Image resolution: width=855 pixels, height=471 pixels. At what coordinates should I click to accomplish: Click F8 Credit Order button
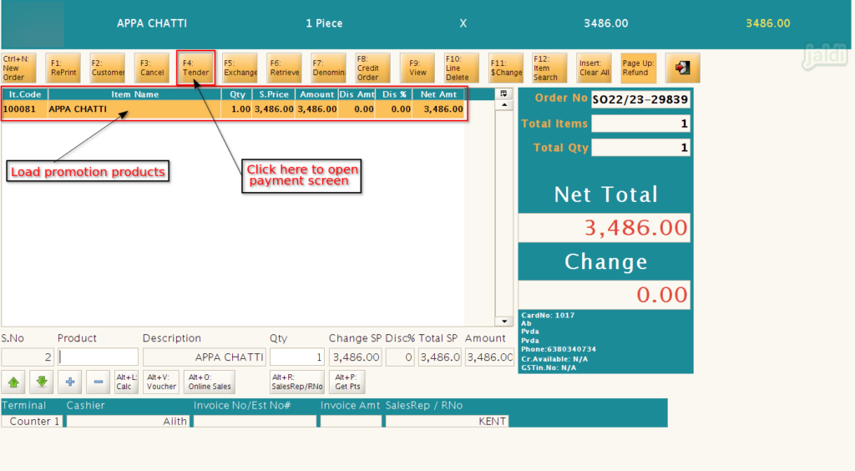[373, 68]
